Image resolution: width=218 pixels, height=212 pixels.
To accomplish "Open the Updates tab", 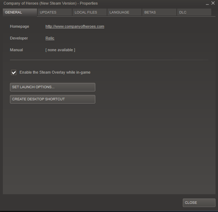I will pos(55,12).
